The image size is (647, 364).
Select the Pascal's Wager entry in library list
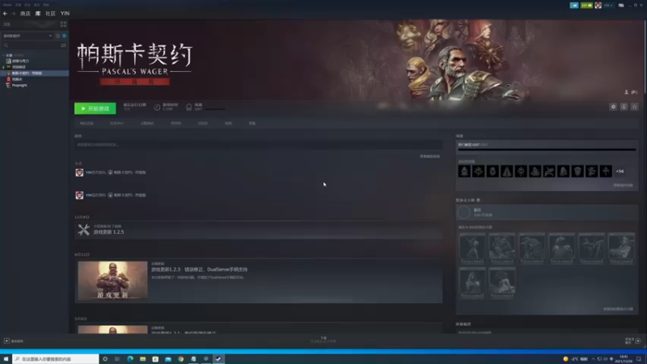[35, 73]
